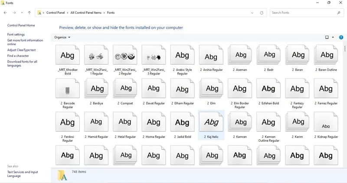Viewport: 347px width, 183px height.
Task: Open recent locations dropdown arrow
Action: click(x=22, y=13)
